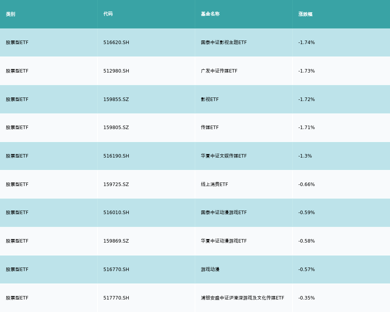The height and width of the screenshot is (312, 390).
Task: Click the -1.72% value
Action: [x=307, y=99]
